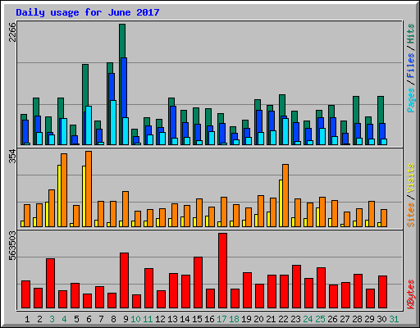
Task: Click day label 3 on the x-axis
Action: (x=52, y=319)
